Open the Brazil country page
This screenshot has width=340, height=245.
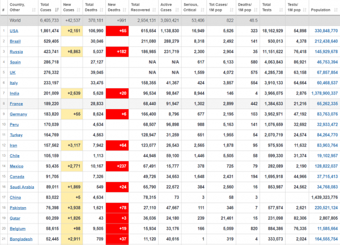pos(15,41)
